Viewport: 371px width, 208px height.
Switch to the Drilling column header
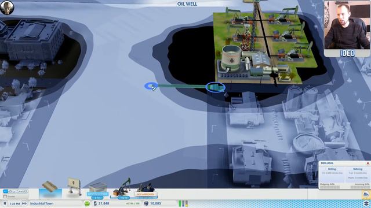point(332,169)
